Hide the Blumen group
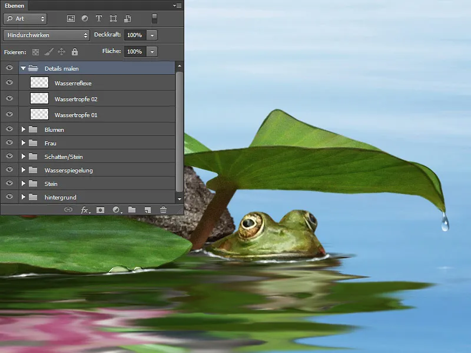471x353 pixels. click(x=9, y=129)
